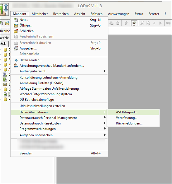Click the forward arrow toolbar icon
This screenshot has height=184, width=172.
point(160,23)
